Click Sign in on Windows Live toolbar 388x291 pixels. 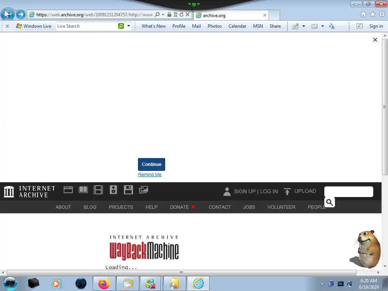[x=376, y=26]
